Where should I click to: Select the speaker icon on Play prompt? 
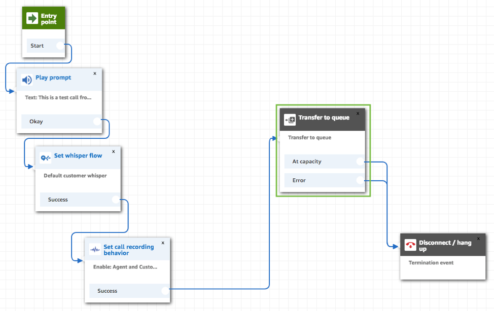[26, 79]
